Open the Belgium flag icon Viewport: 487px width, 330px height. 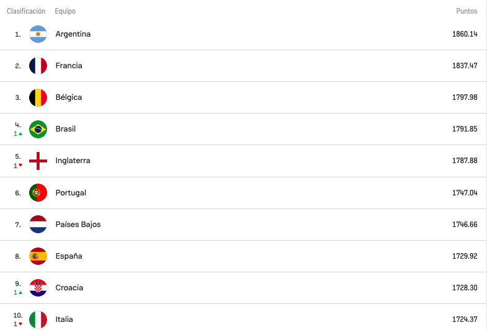click(x=38, y=97)
